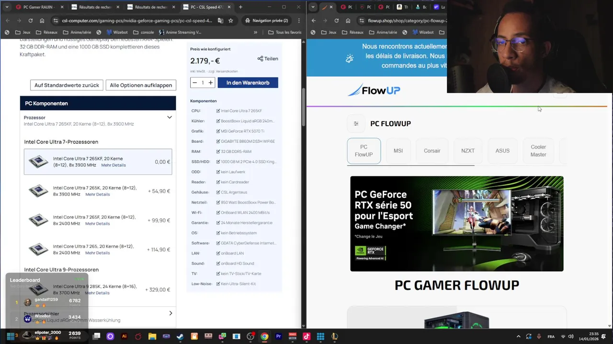Open new tab in CSL browser window

240,7
